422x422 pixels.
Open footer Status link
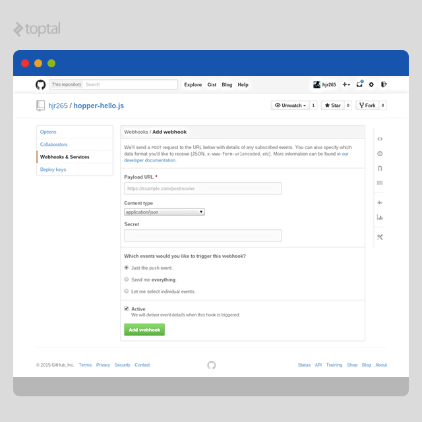[304, 365]
